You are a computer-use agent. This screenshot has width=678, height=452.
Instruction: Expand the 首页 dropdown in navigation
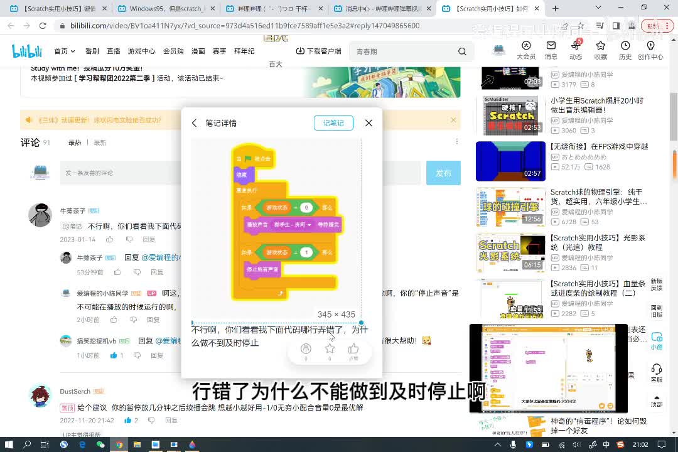pos(65,51)
